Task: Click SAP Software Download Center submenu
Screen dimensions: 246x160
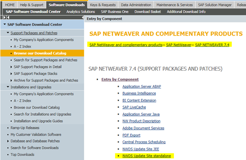Action: (x=33, y=12)
